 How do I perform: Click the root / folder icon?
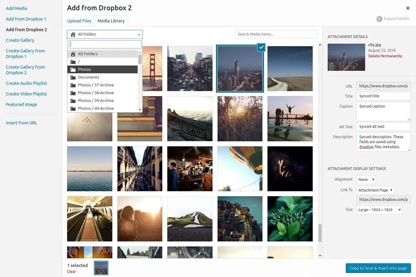pyautogui.click(x=73, y=61)
